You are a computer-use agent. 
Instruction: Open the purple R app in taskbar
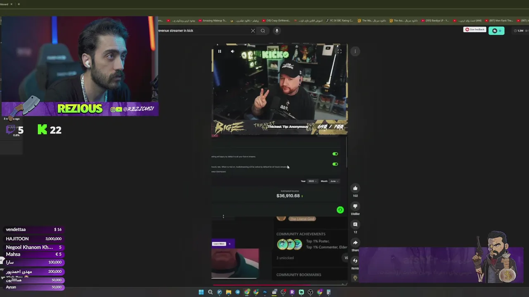tap(292, 292)
